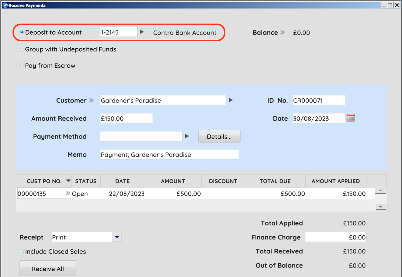Click the zoom arrow on invoice 00000135
The width and height of the screenshot is (402, 277).
(x=68, y=193)
